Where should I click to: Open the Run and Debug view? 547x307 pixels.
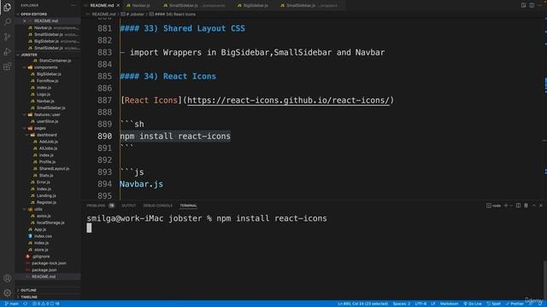coord(7,51)
